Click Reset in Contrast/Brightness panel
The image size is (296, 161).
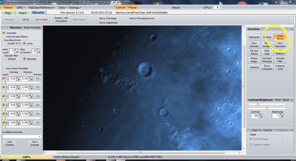pyautogui.click(x=286, y=100)
